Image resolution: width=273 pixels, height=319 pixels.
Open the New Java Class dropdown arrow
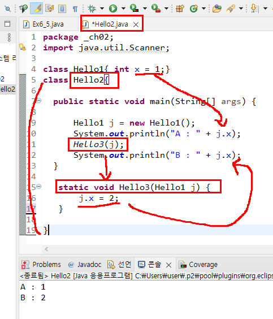coord(203,8)
